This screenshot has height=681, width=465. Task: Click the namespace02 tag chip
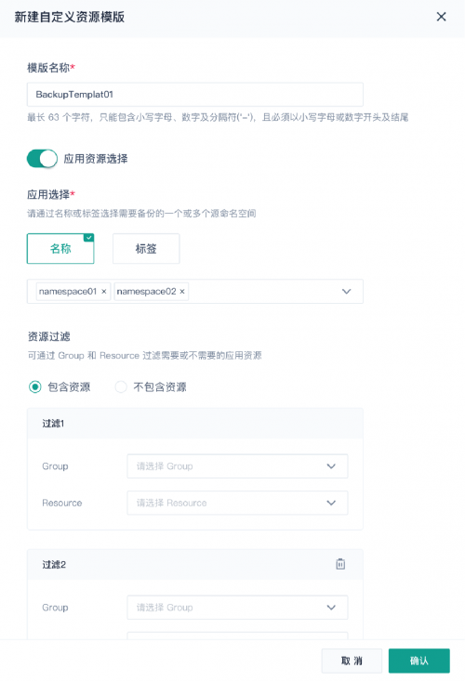tap(152, 292)
